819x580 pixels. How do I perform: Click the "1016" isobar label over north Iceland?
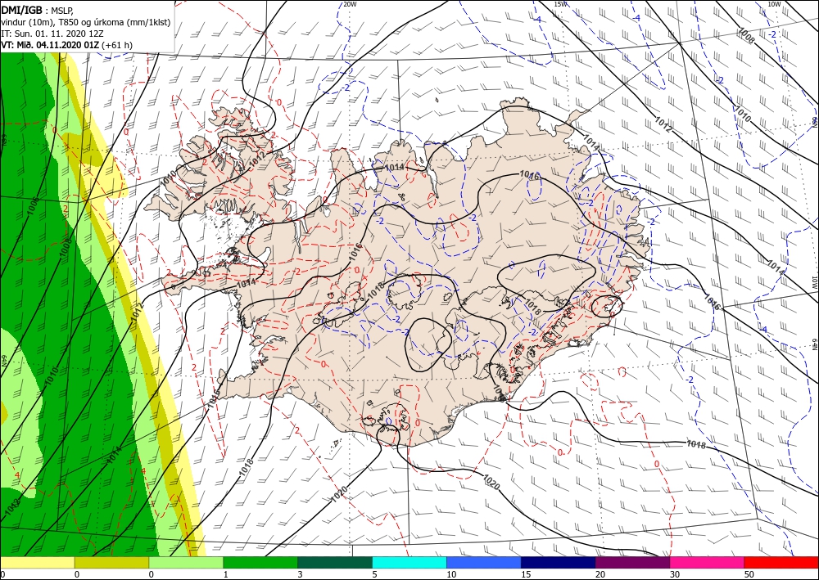coord(529,175)
